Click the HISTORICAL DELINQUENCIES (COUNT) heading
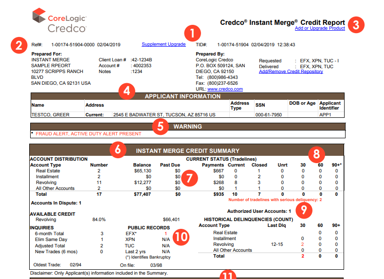 [249, 220]
